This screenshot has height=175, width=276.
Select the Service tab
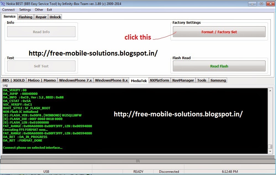coord(9,17)
